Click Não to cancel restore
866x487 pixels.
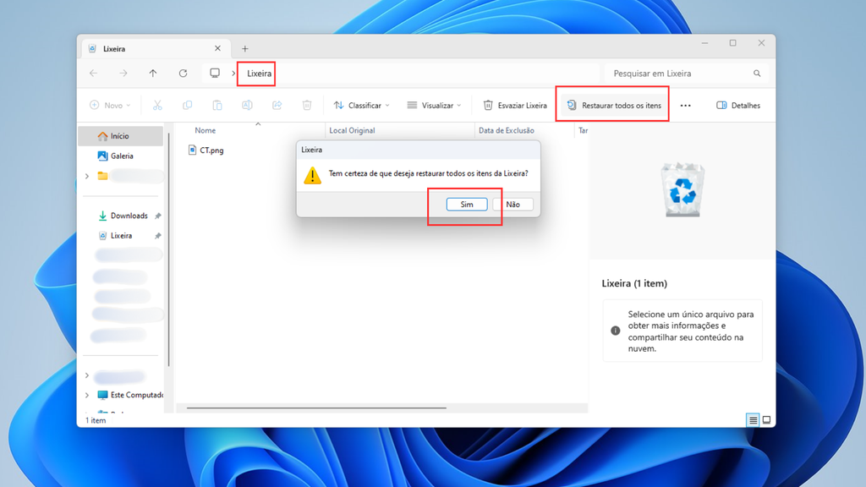(512, 205)
